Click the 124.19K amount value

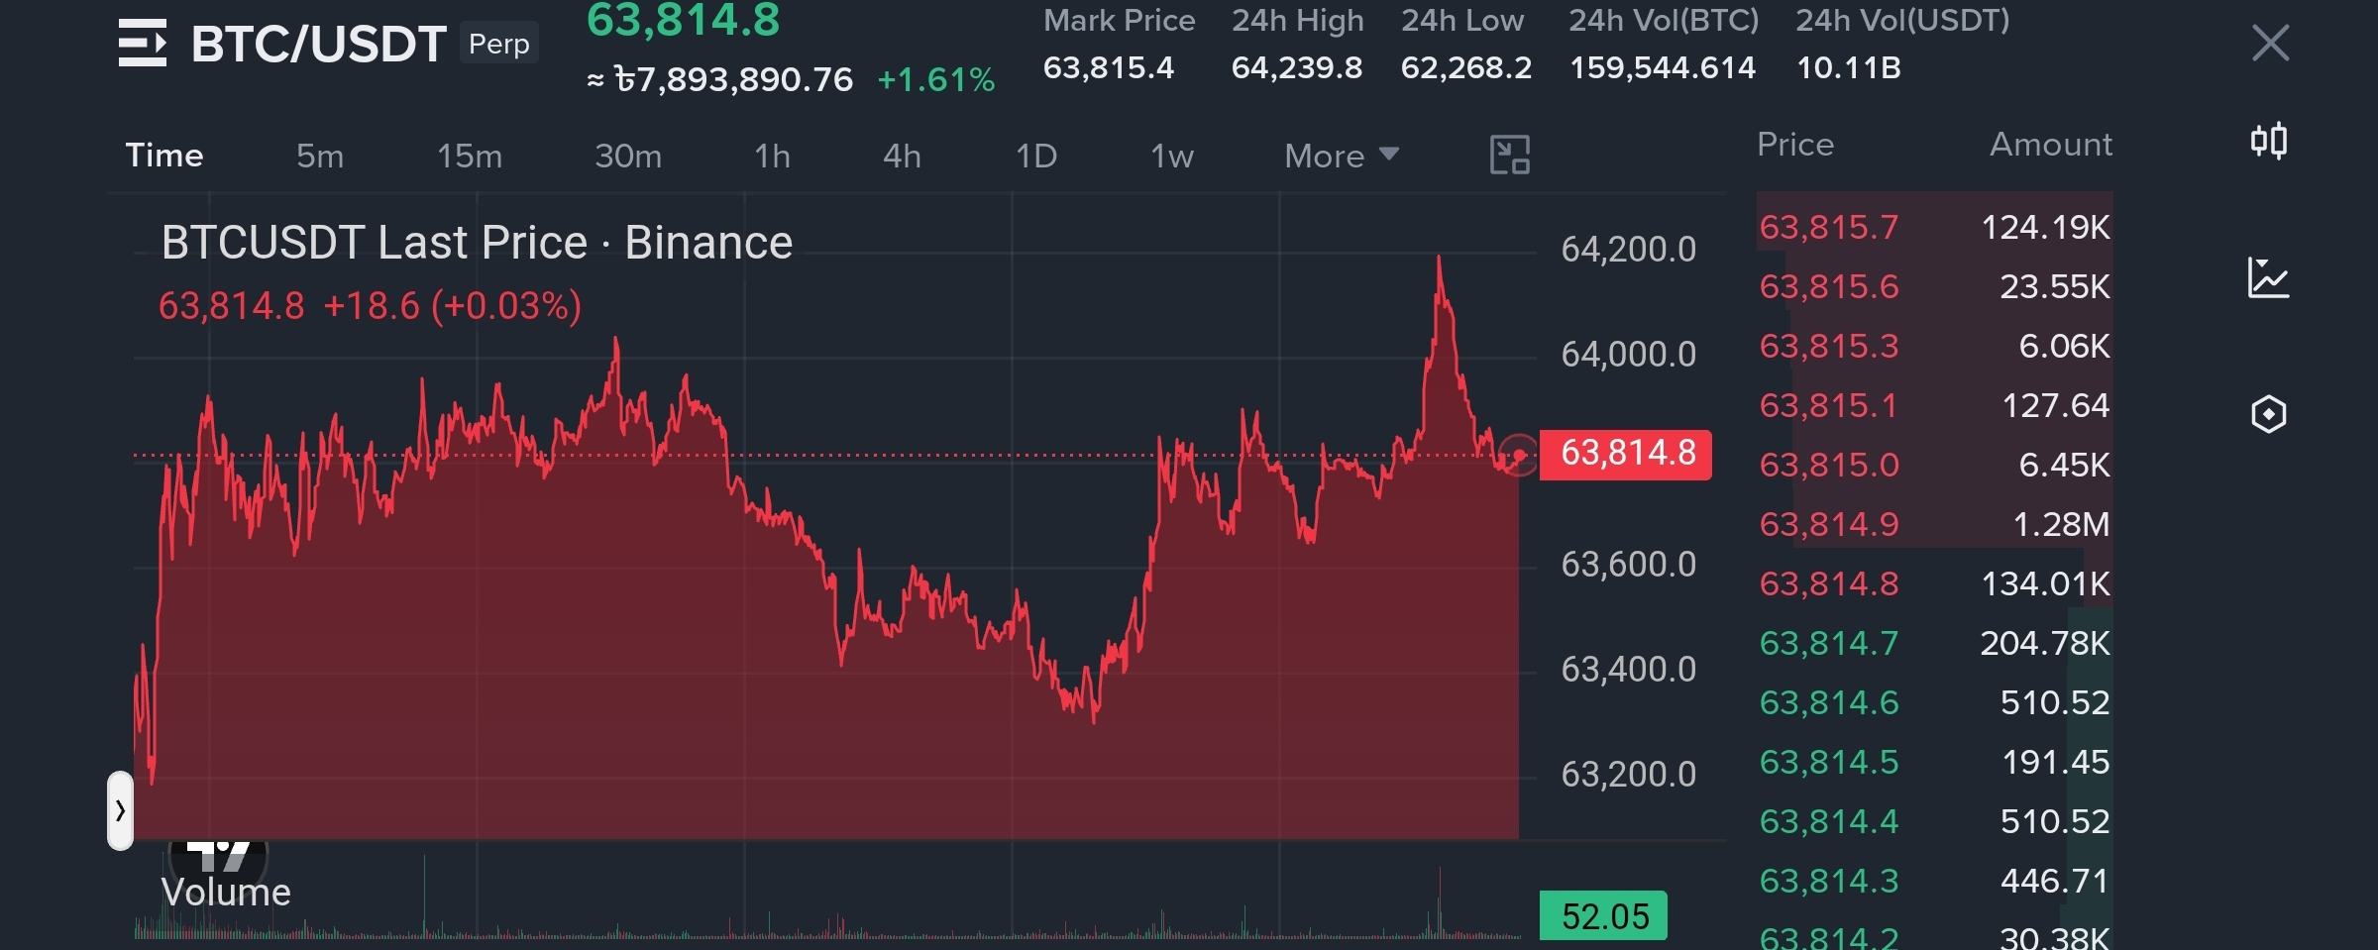[2045, 227]
